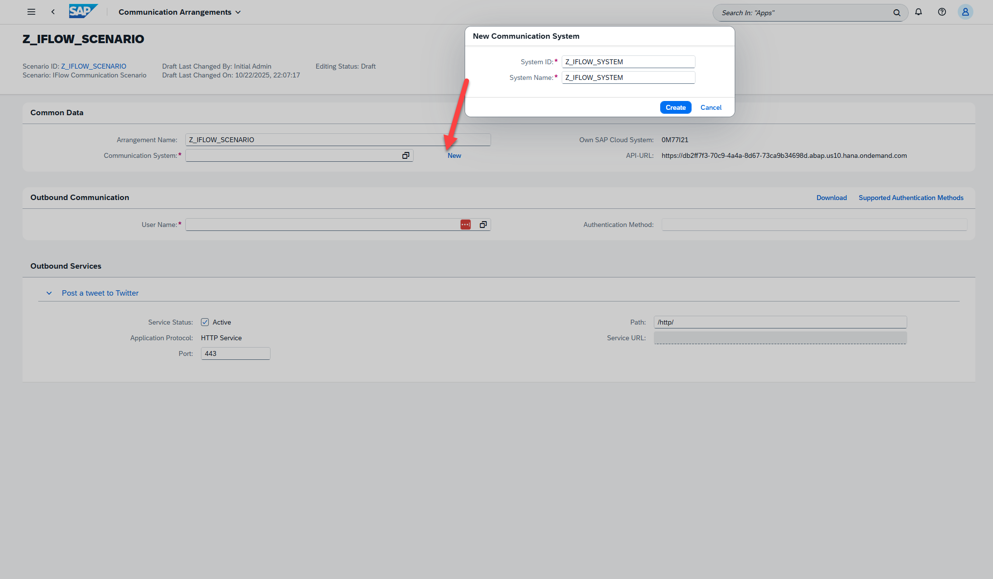Screen dimensions: 993x579
Task: Open Supported Authentication Methods link
Action: [x=911, y=198]
